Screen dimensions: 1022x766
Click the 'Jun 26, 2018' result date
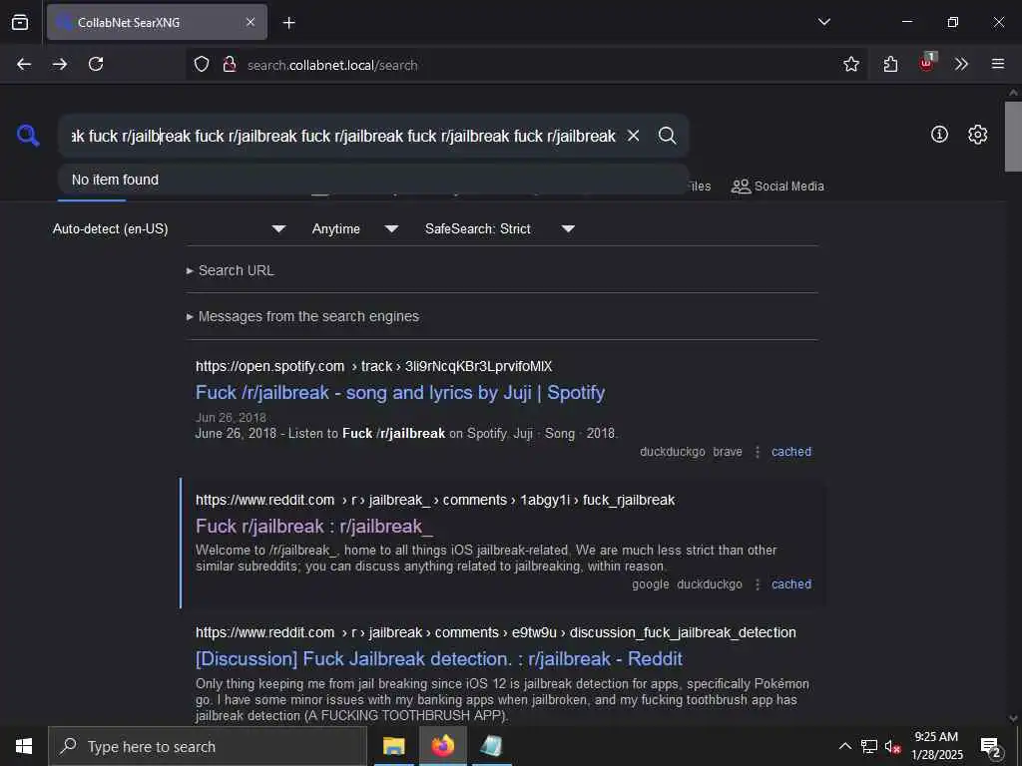coord(231,418)
